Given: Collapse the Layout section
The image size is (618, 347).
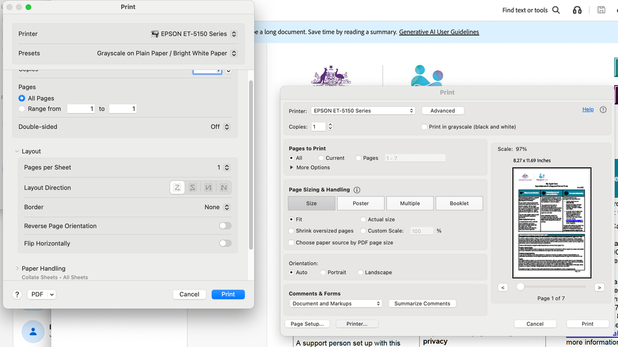Looking at the screenshot, I should (17, 151).
